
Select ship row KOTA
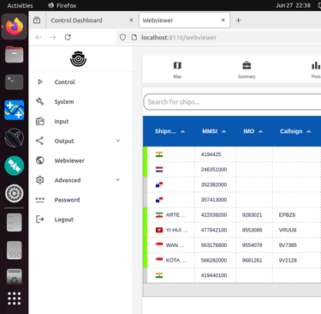(x=232, y=260)
